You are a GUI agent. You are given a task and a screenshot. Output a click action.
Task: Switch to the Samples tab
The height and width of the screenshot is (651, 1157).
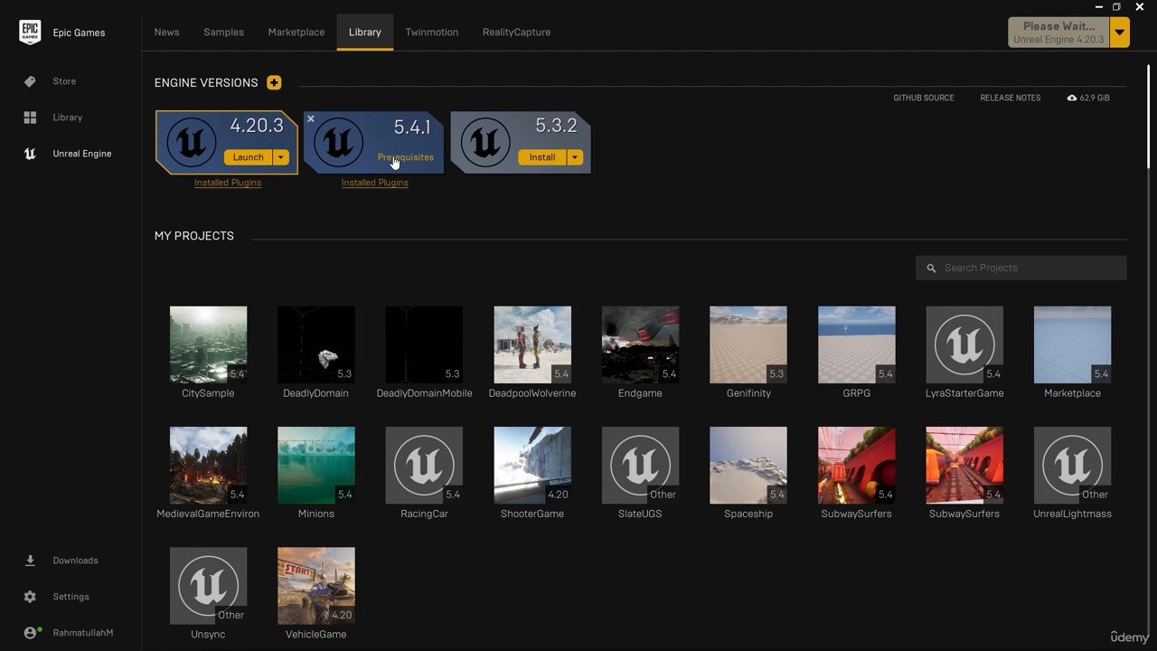224,32
